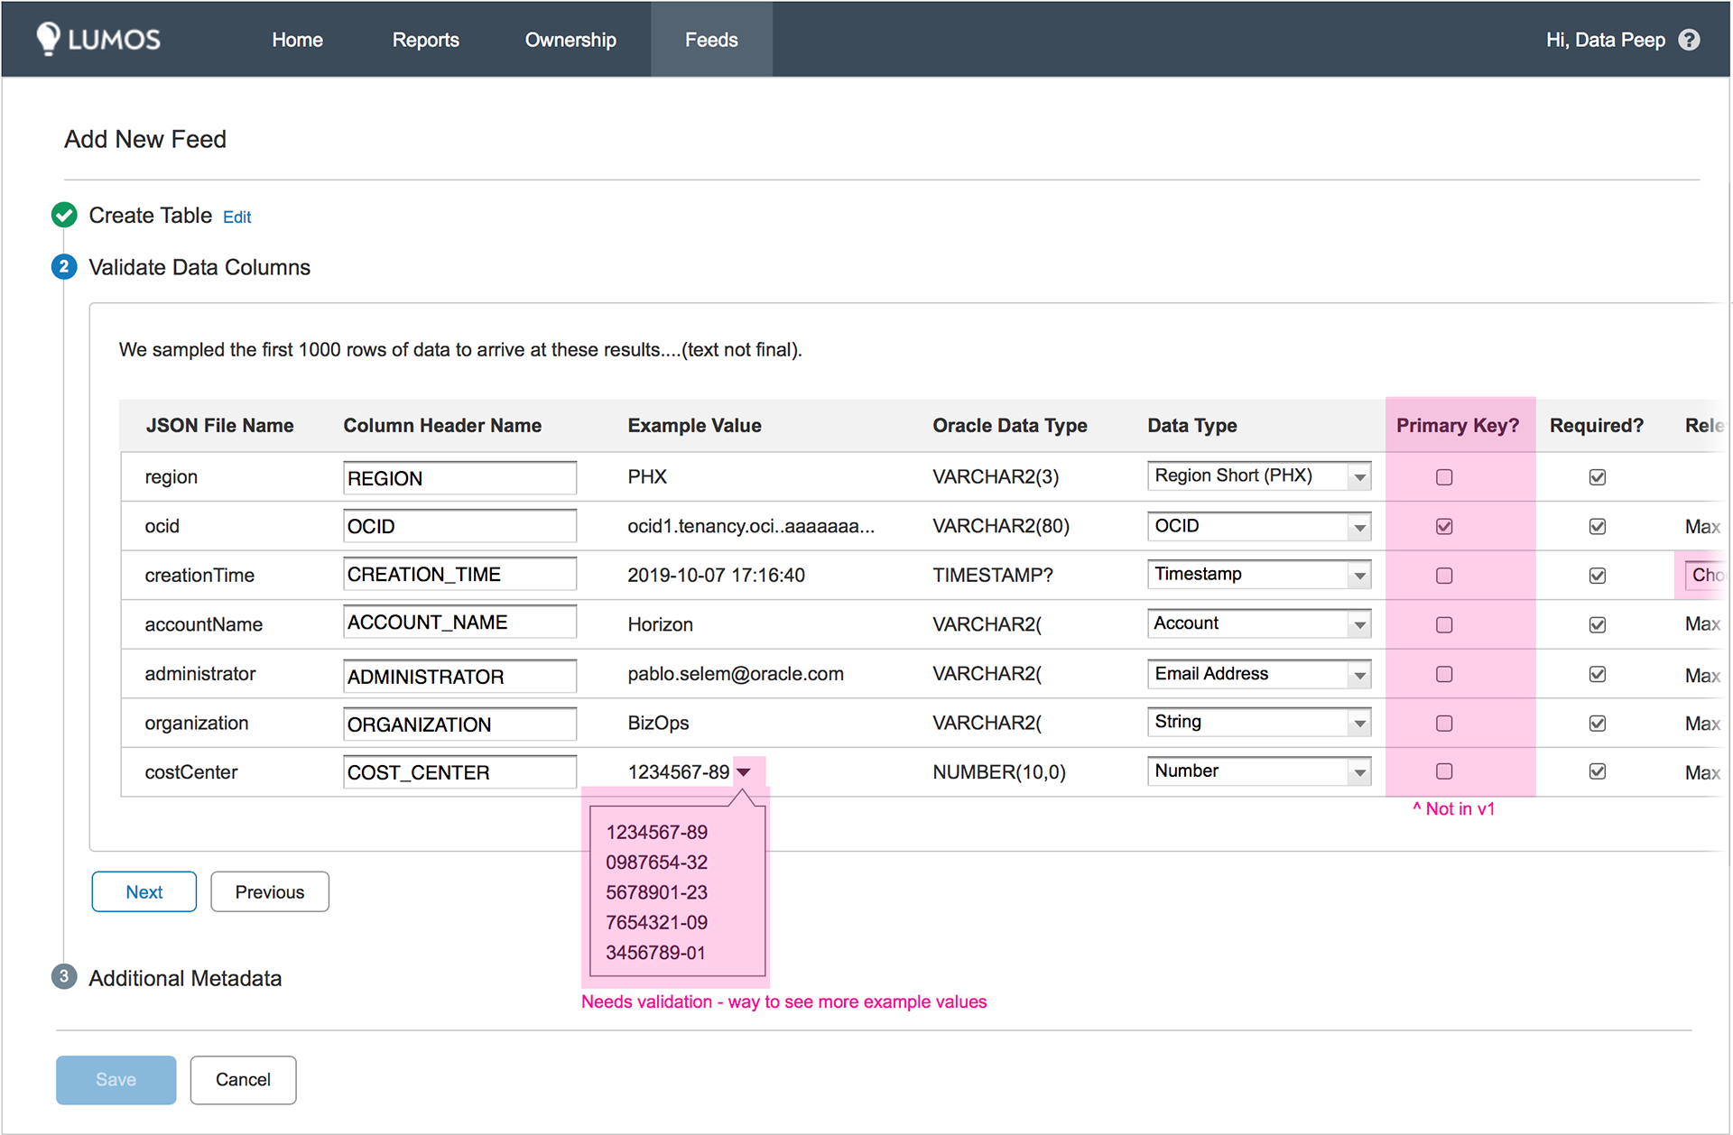Uncheck Required checkbox for administrator
Screen dimensions: 1733x1135
(1597, 674)
